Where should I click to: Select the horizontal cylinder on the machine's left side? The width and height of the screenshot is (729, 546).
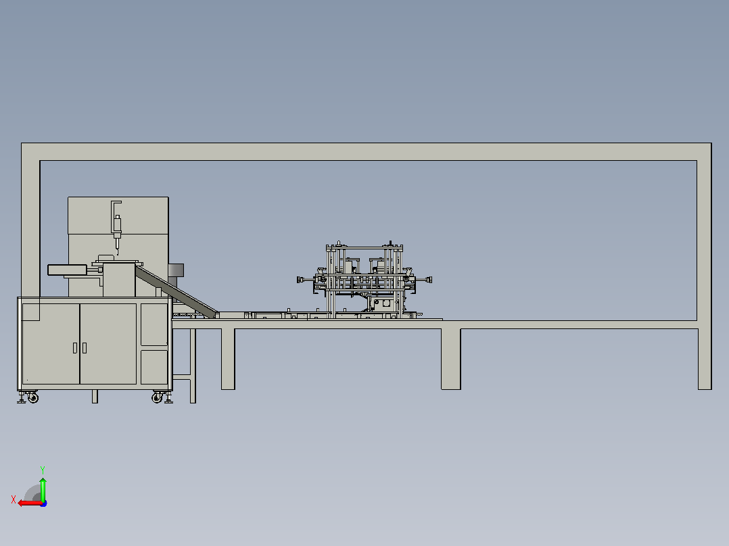[68, 270]
